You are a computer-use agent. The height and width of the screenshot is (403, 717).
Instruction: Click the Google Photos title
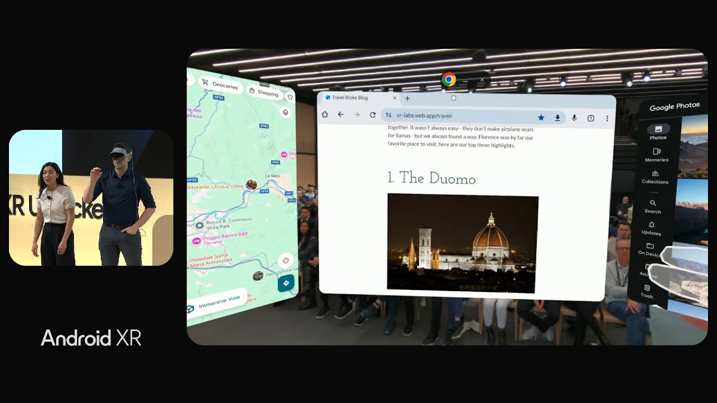click(x=674, y=106)
